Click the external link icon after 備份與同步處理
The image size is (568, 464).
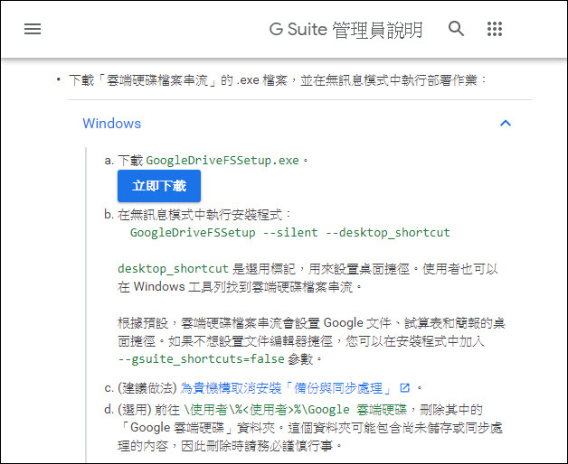pyautogui.click(x=404, y=388)
